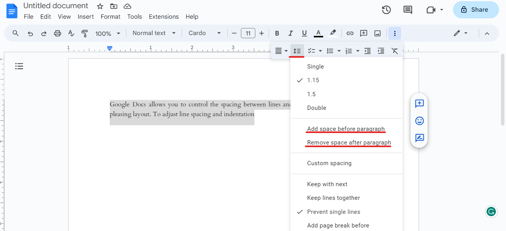Toggle bold formatting
Screen dimensions: 506x231
[x=277, y=34]
